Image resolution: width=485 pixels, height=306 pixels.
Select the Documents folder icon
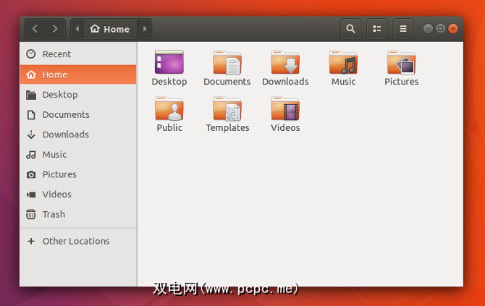[227, 63]
